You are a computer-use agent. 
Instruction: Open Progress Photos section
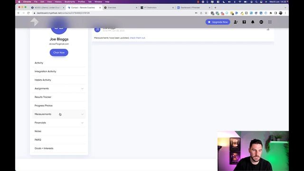click(59, 105)
